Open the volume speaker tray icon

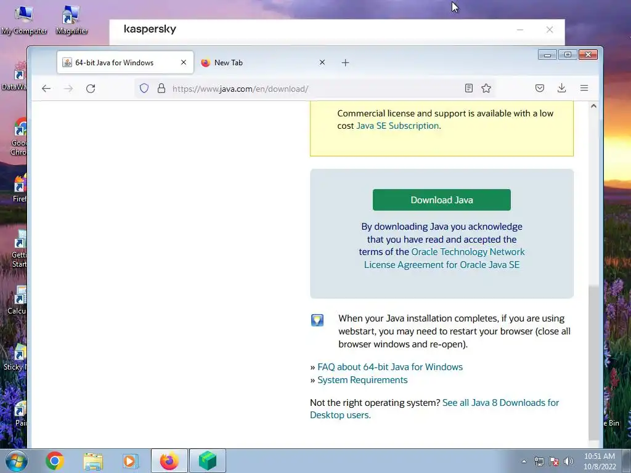pyautogui.click(x=568, y=461)
